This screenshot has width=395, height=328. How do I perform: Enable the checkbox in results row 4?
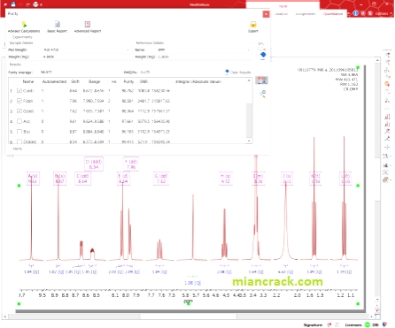[x=19, y=121]
